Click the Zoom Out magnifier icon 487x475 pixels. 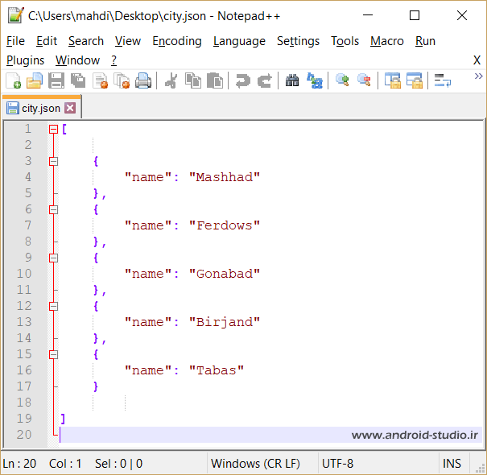[x=364, y=81]
